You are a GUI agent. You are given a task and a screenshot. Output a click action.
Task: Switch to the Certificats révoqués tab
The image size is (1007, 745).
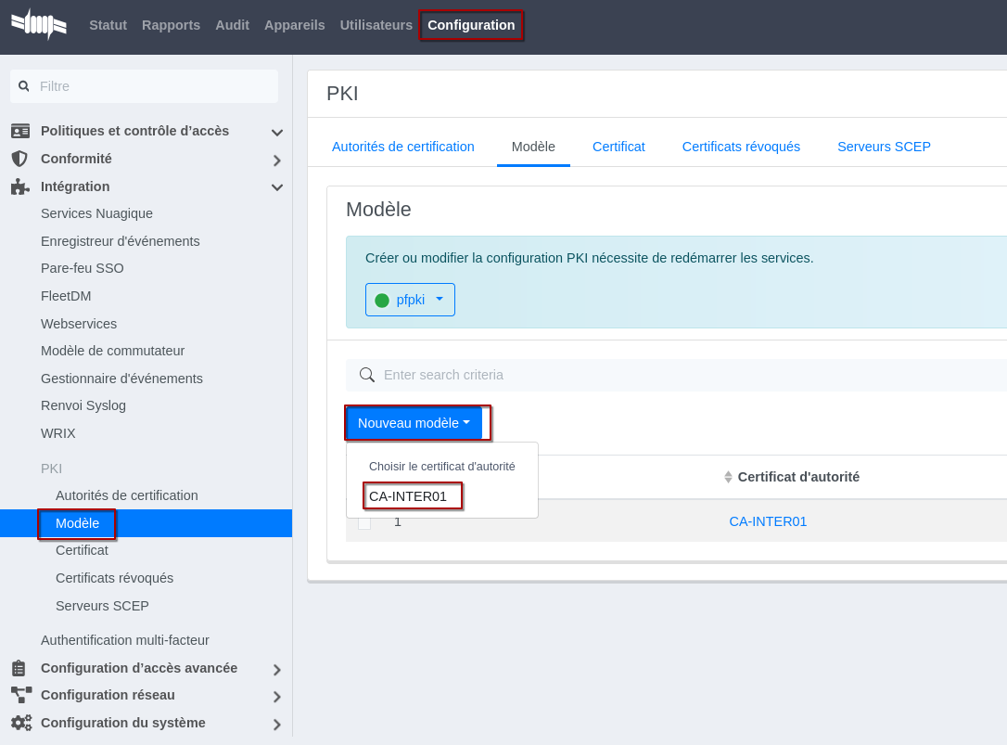(x=741, y=147)
